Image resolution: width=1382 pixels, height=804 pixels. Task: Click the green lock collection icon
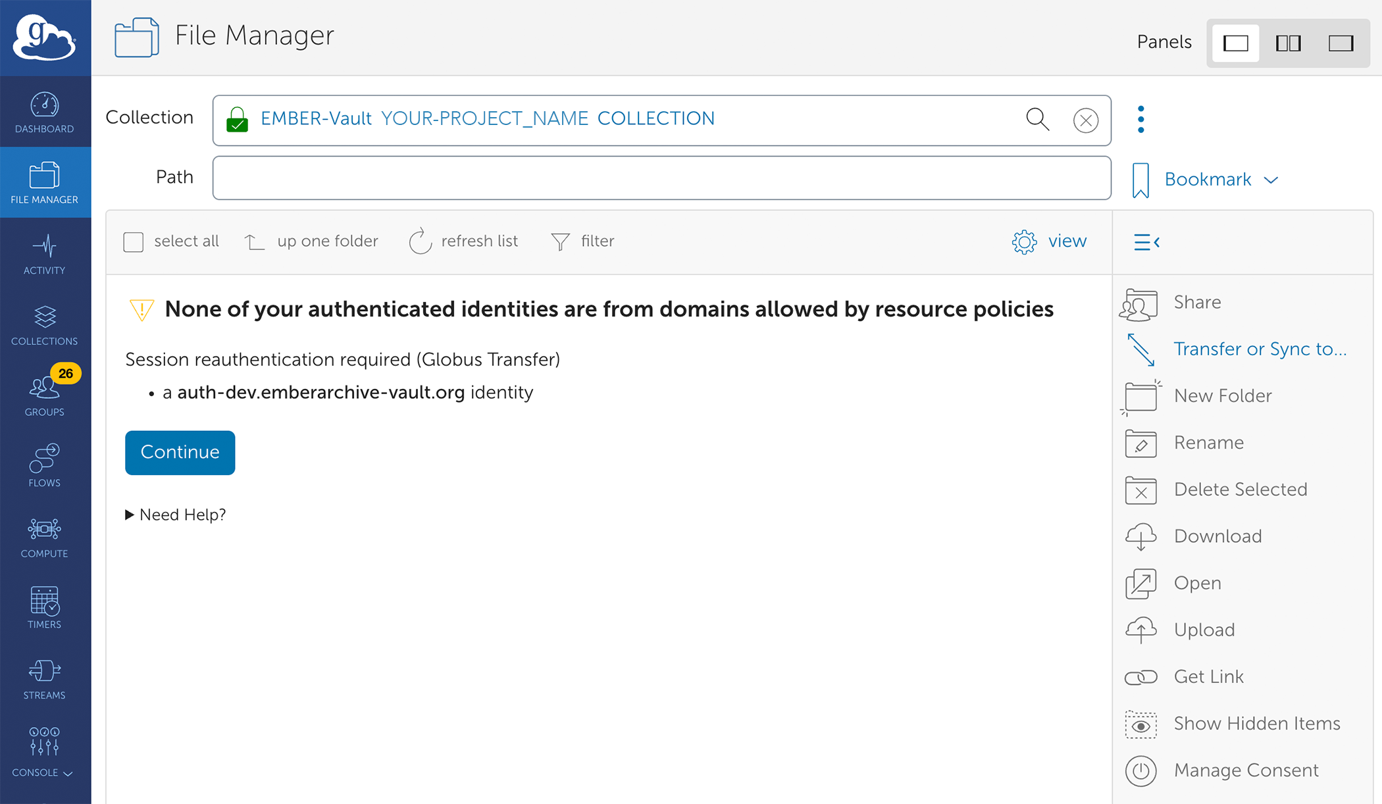point(238,120)
